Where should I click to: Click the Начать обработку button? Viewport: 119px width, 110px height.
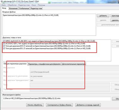[x=35, y=105]
